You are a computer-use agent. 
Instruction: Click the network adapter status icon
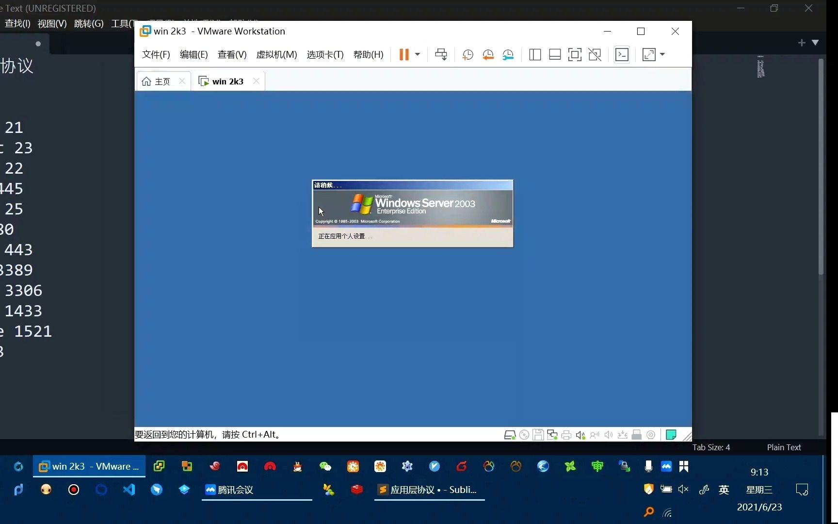(x=552, y=435)
